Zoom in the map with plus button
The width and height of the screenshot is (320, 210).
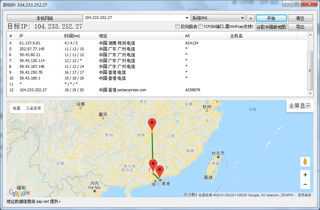click(305, 175)
